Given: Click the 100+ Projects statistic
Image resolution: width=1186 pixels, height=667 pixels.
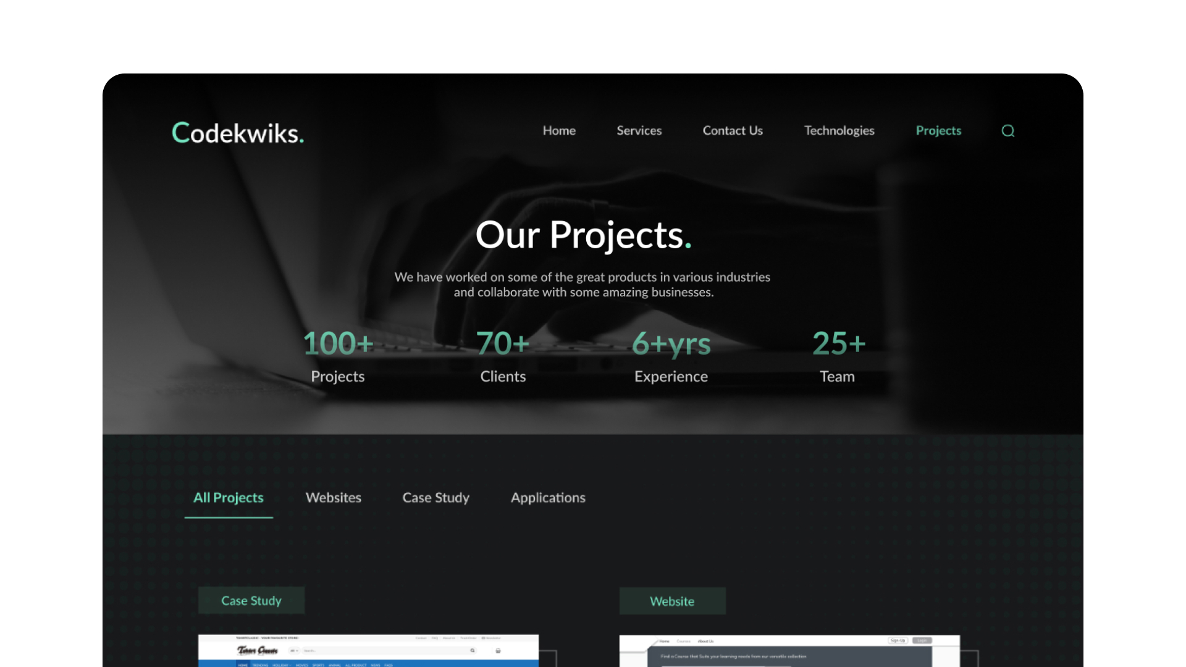Looking at the screenshot, I should pyautogui.click(x=338, y=356).
